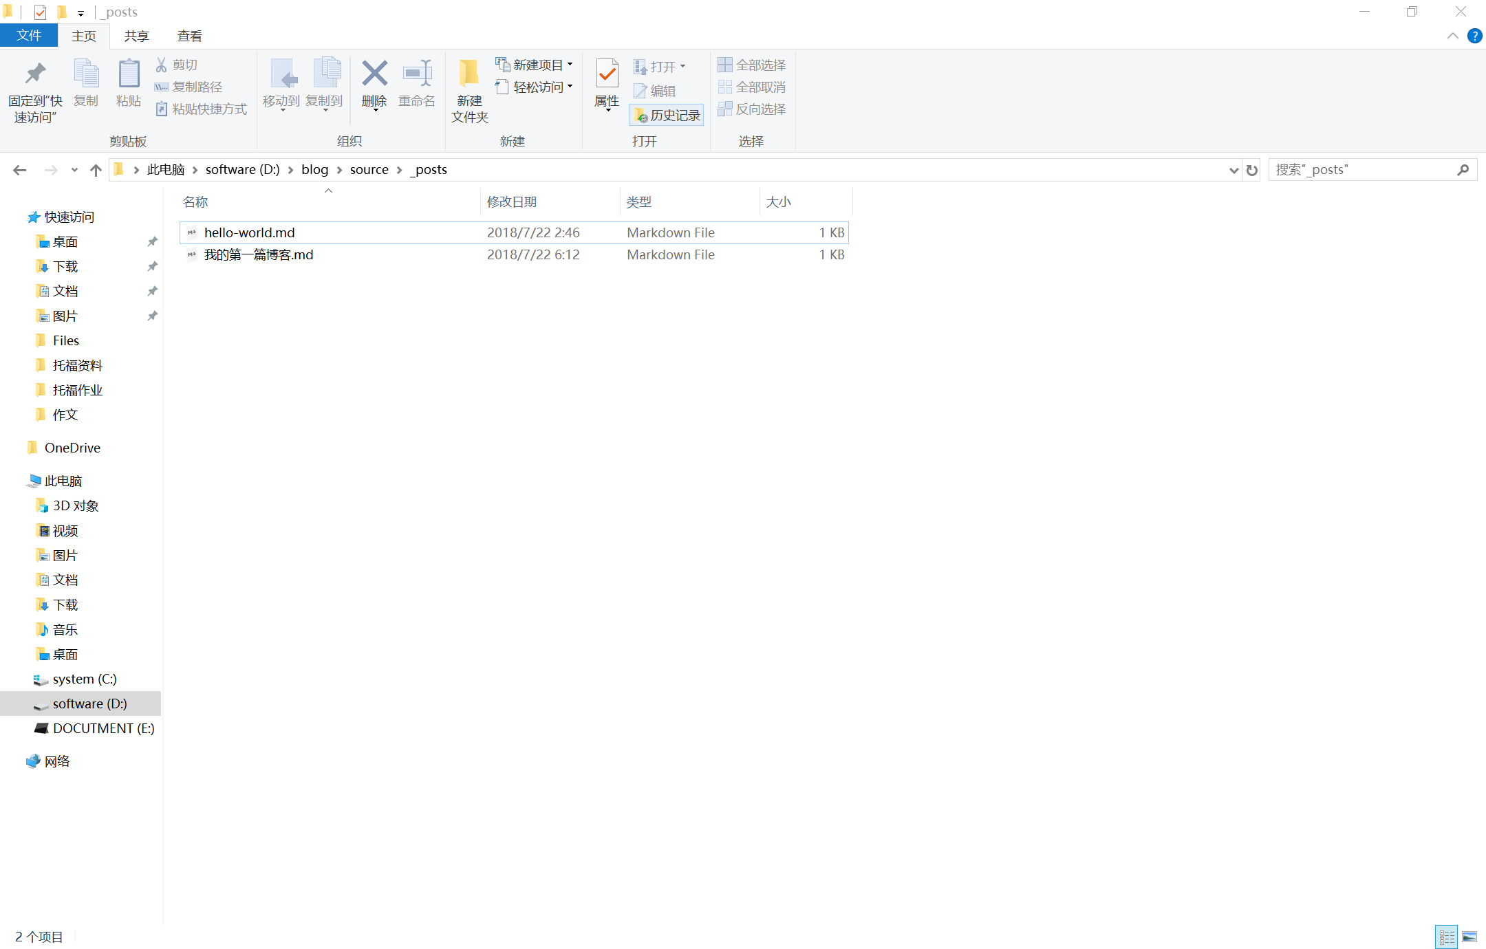Click Pin to Quick Access icon
This screenshot has width=1486, height=949.
tap(34, 74)
